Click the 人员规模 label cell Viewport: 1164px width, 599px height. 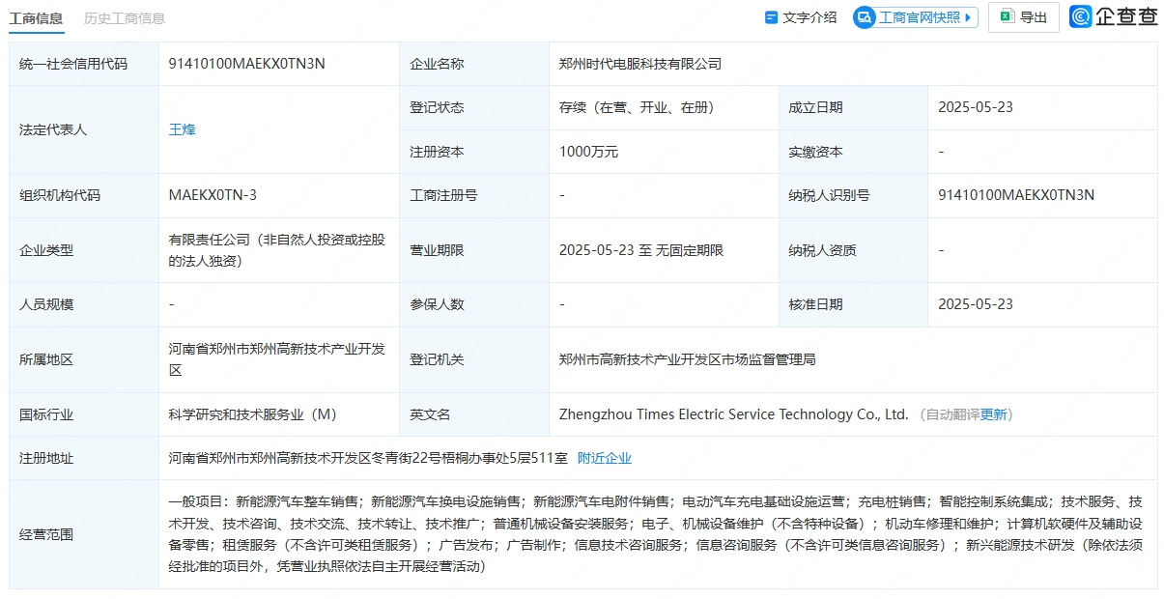[x=84, y=304]
